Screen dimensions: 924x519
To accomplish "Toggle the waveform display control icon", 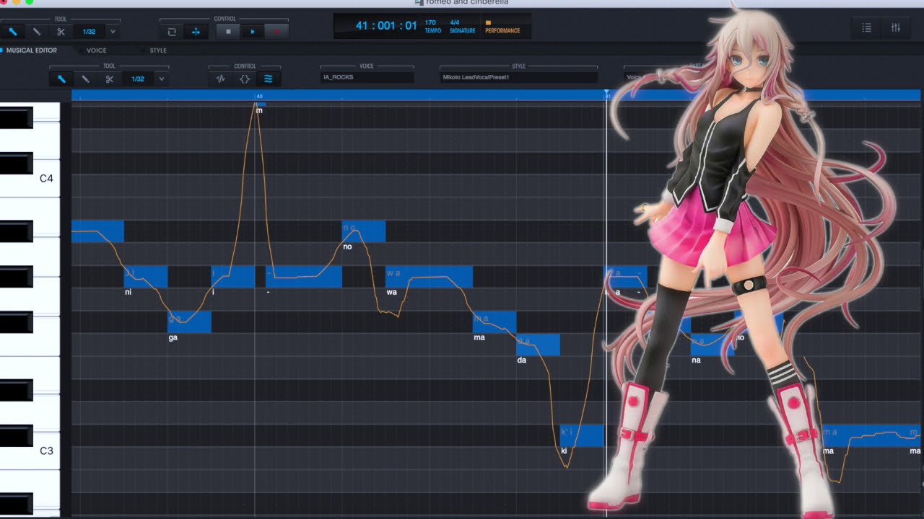I will click(221, 79).
